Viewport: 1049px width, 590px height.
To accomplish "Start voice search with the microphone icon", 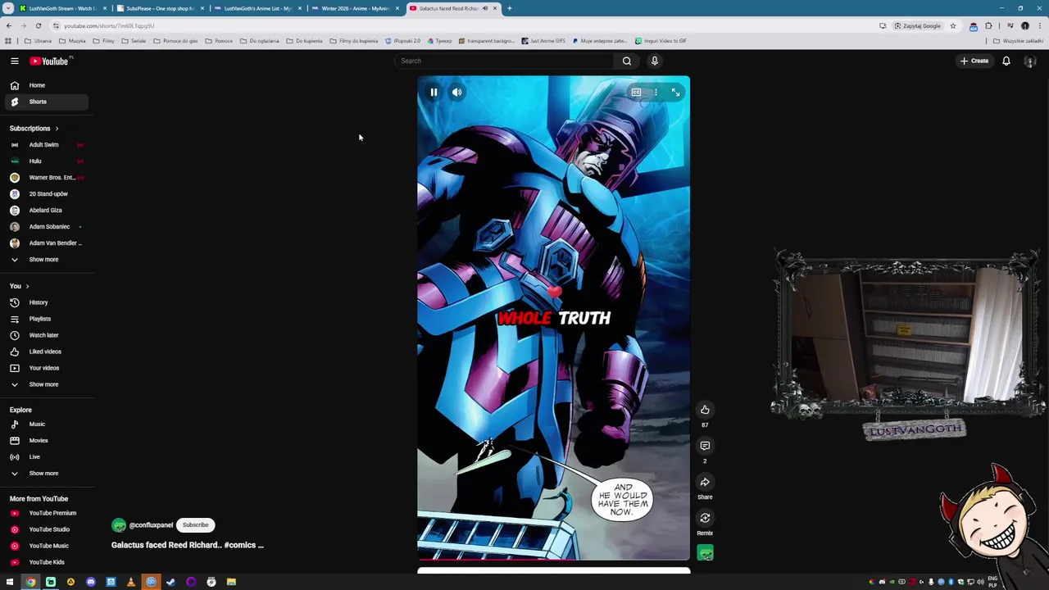I will (654, 61).
